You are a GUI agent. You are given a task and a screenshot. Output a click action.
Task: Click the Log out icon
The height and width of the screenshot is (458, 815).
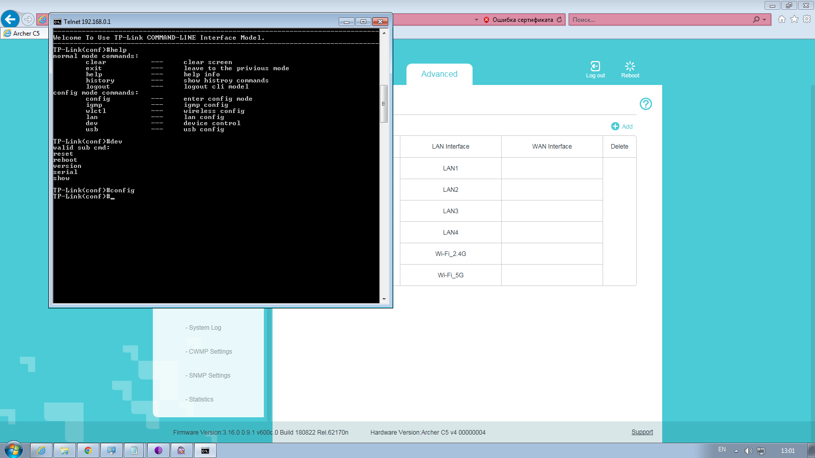(x=595, y=66)
